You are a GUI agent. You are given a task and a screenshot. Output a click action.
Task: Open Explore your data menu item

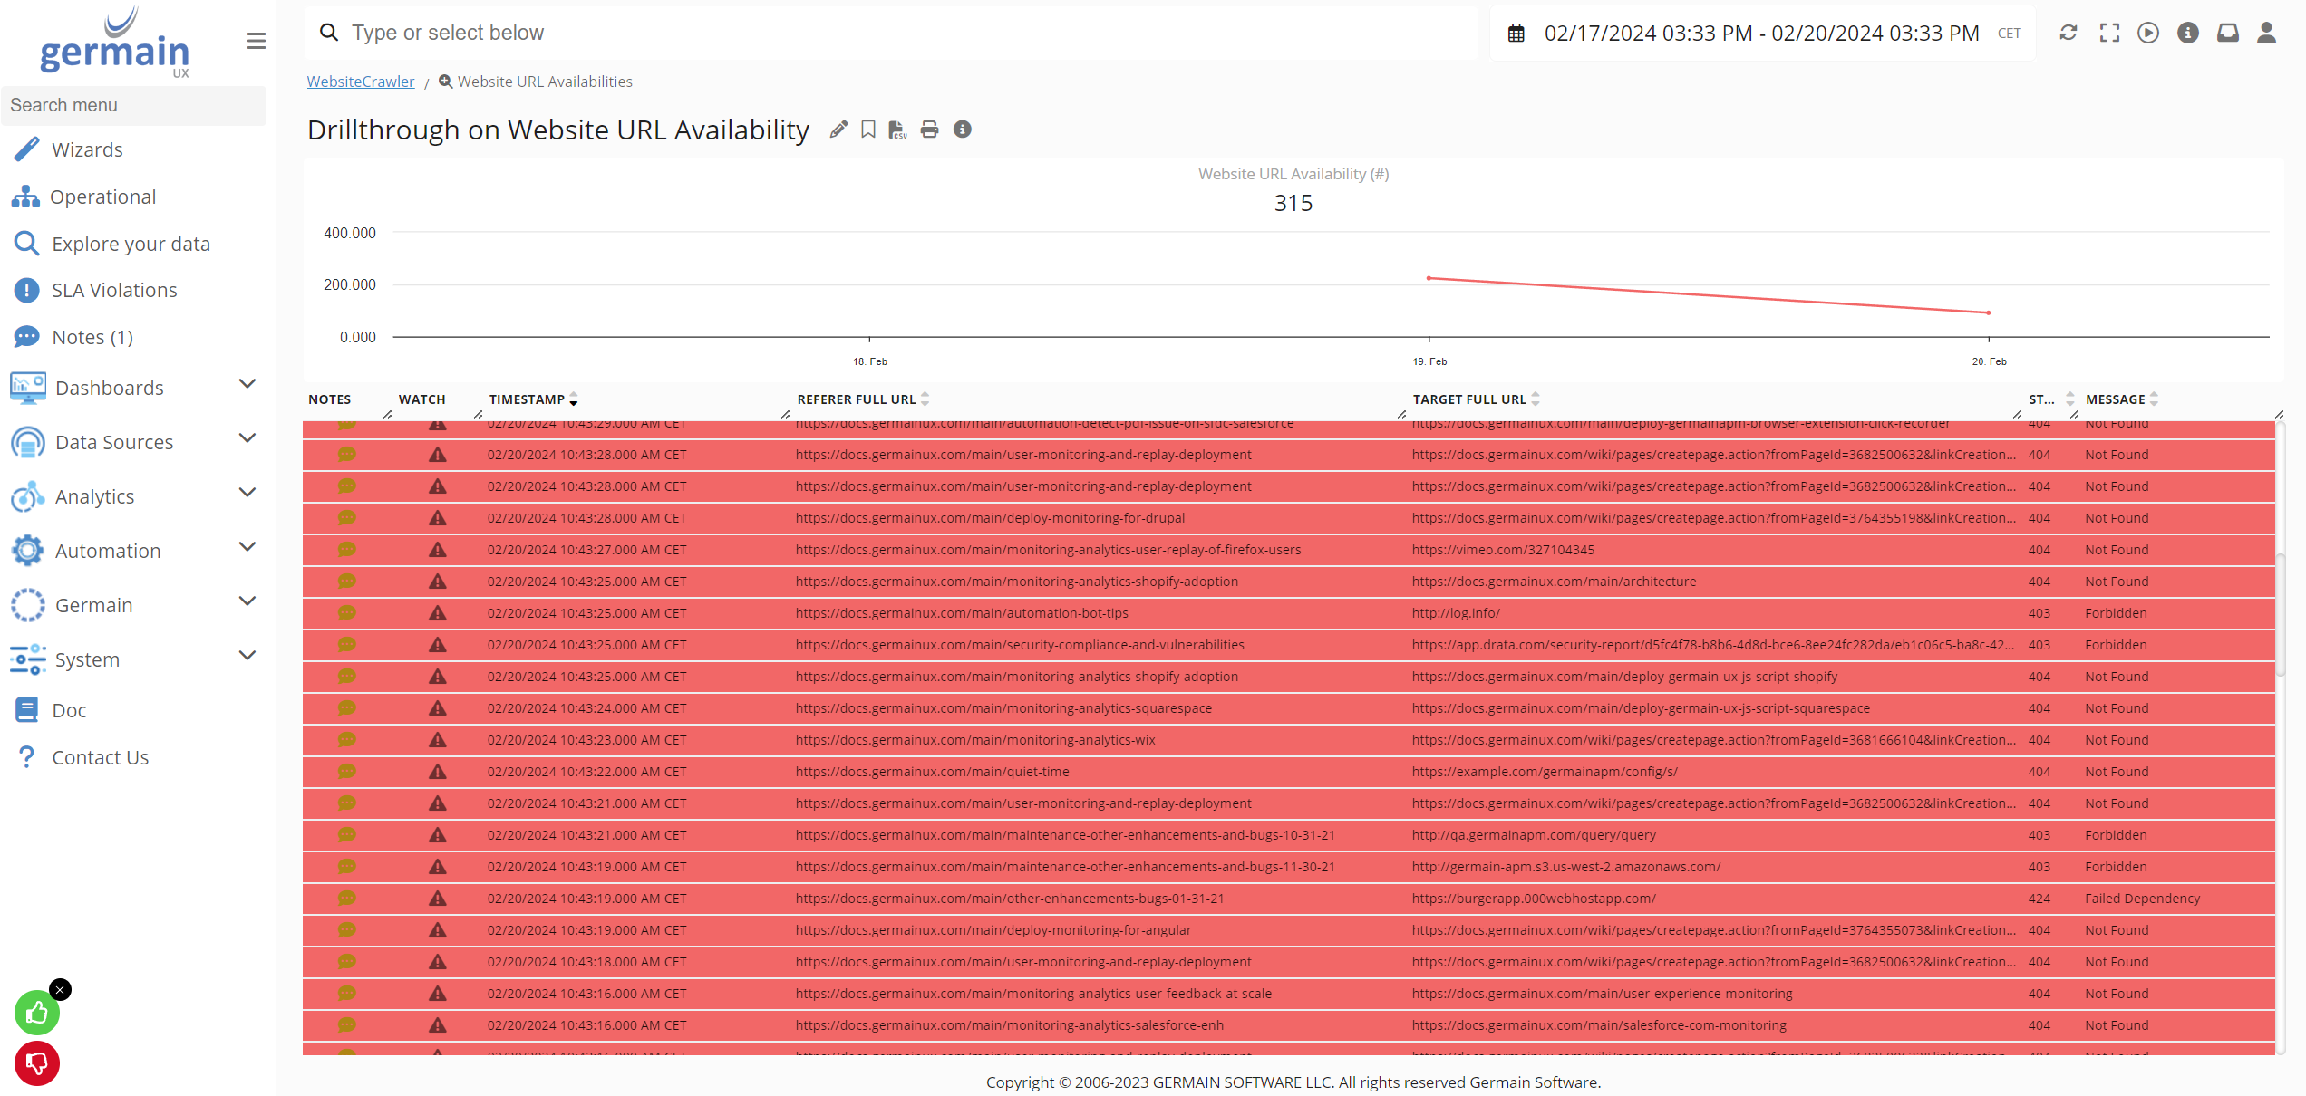[x=131, y=244]
